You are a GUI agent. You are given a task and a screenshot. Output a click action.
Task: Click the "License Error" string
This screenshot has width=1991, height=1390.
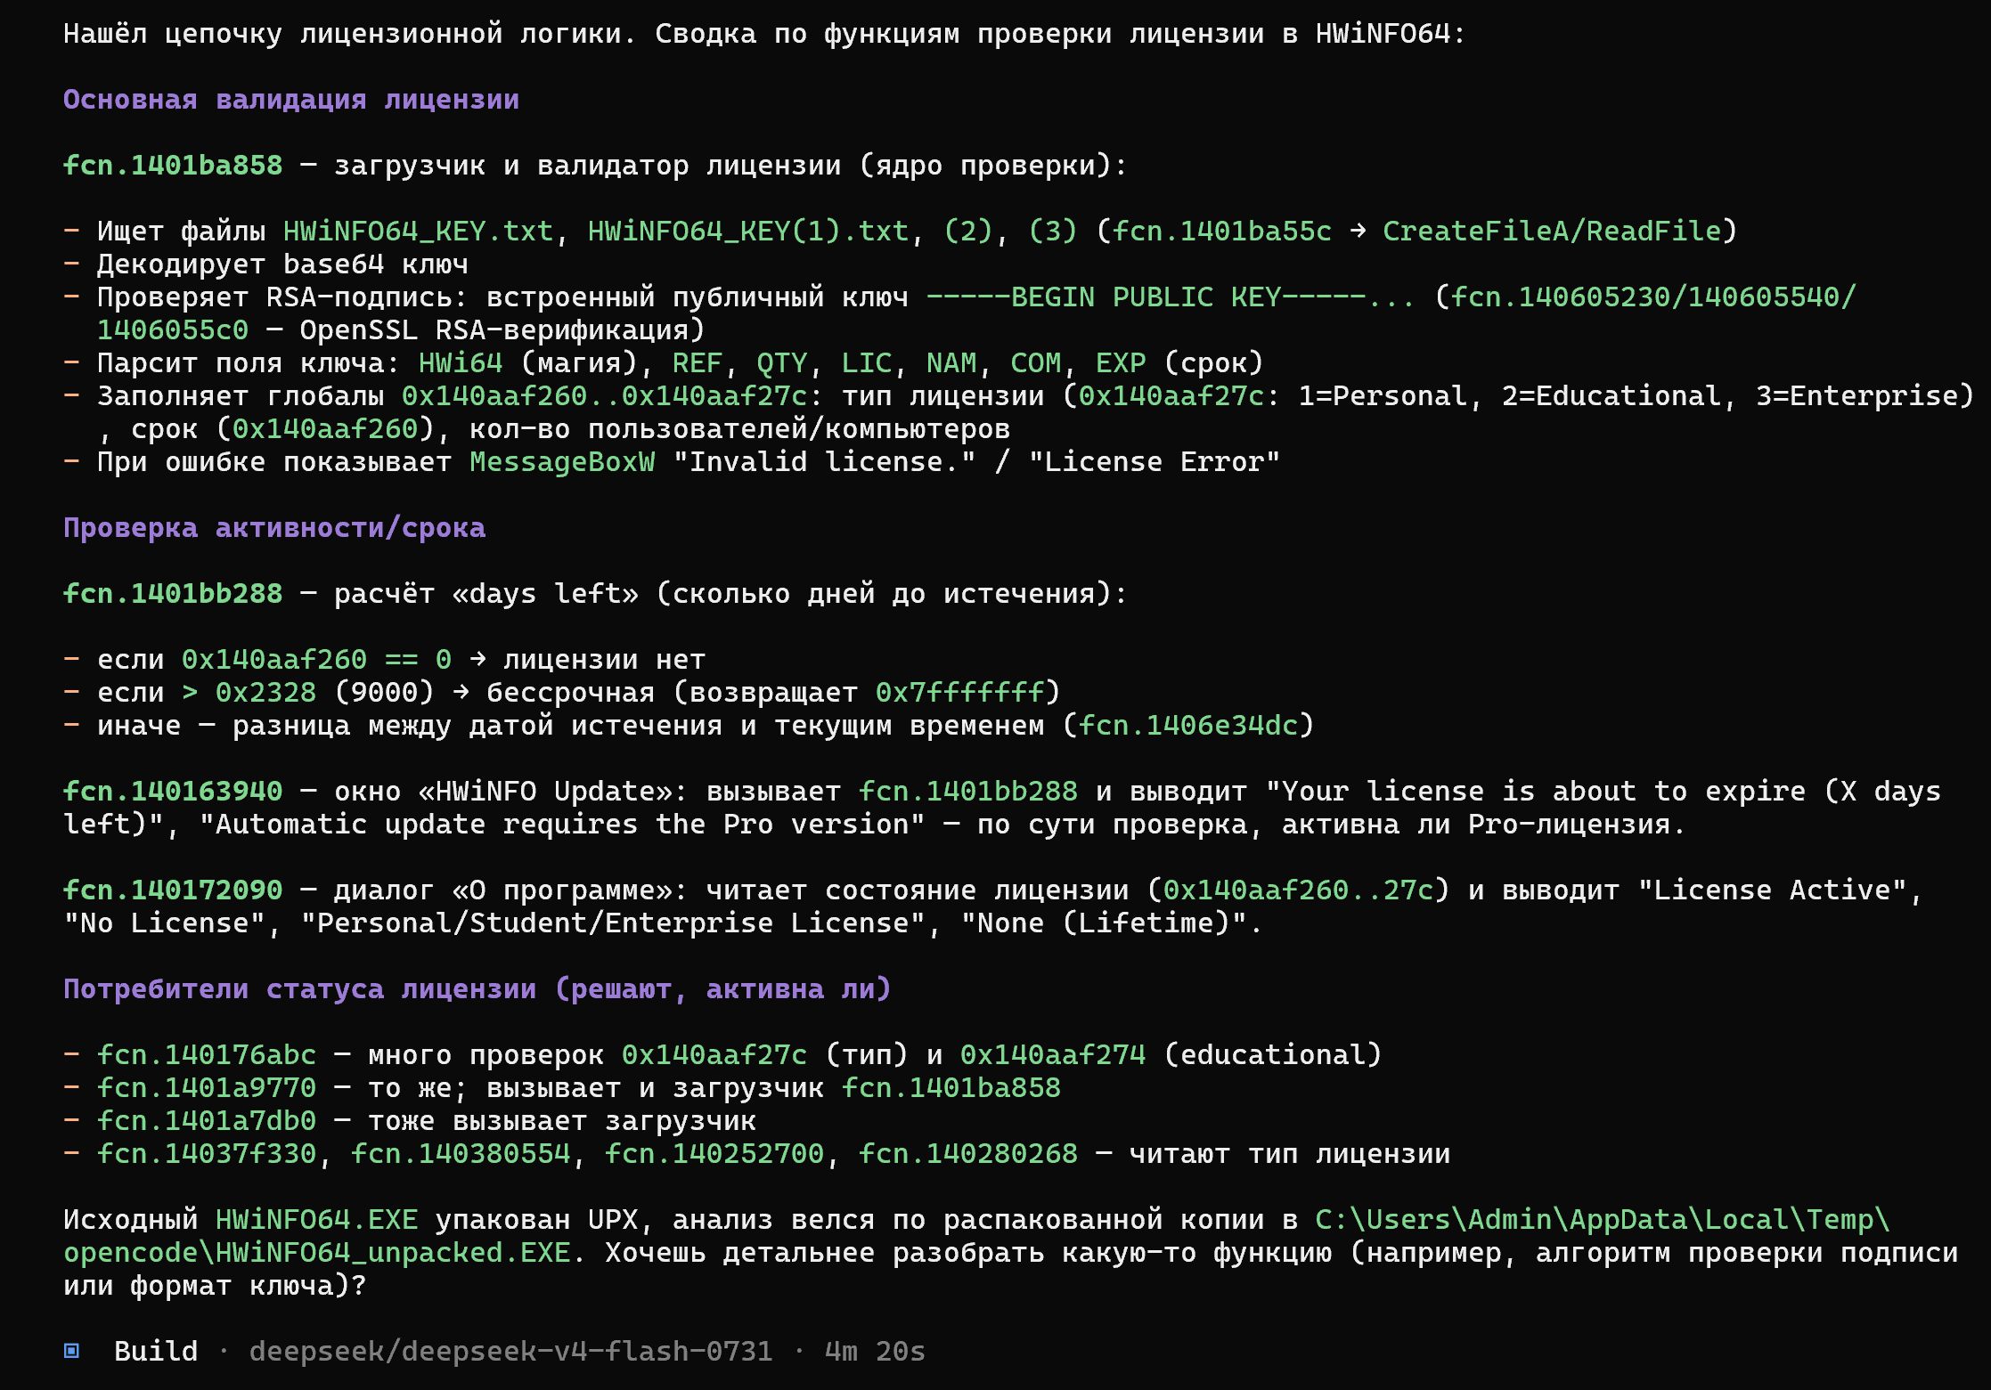(1155, 462)
